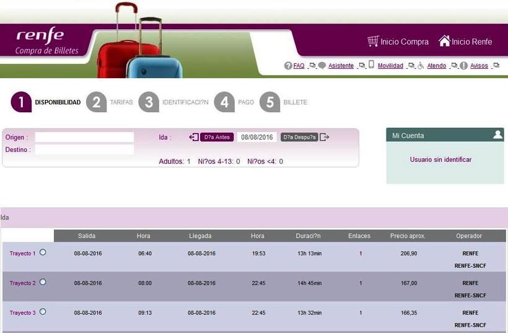Viewport: 508px width, 333px height.
Task: Click the next day arrow icon
Action: [x=324, y=137]
